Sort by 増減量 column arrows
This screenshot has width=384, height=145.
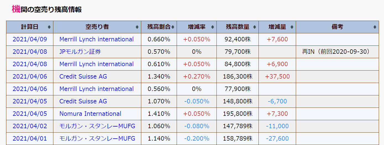292,27
